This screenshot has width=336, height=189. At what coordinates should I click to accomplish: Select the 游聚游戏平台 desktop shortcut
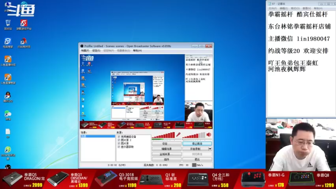click(x=24, y=25)
